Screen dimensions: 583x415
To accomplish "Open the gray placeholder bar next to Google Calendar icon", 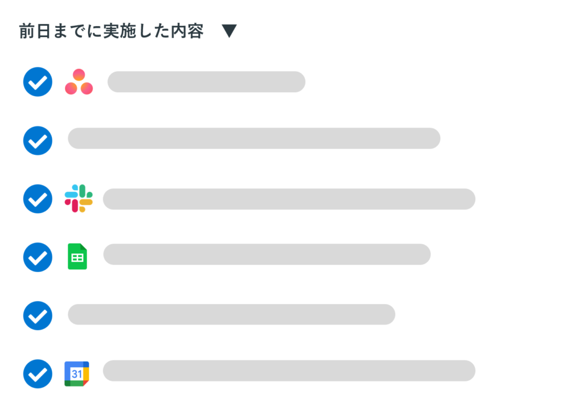I will coord(289,371).
